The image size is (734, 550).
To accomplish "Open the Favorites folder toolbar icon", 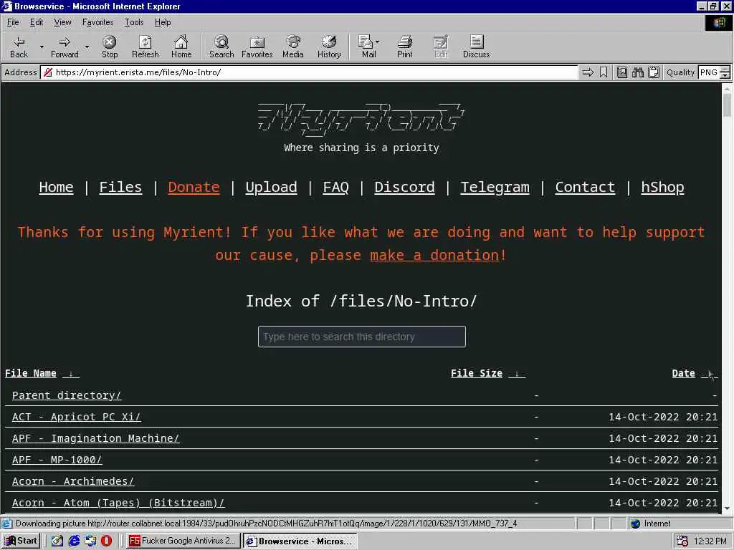I will pyautogui.click(x=257, y=42).
